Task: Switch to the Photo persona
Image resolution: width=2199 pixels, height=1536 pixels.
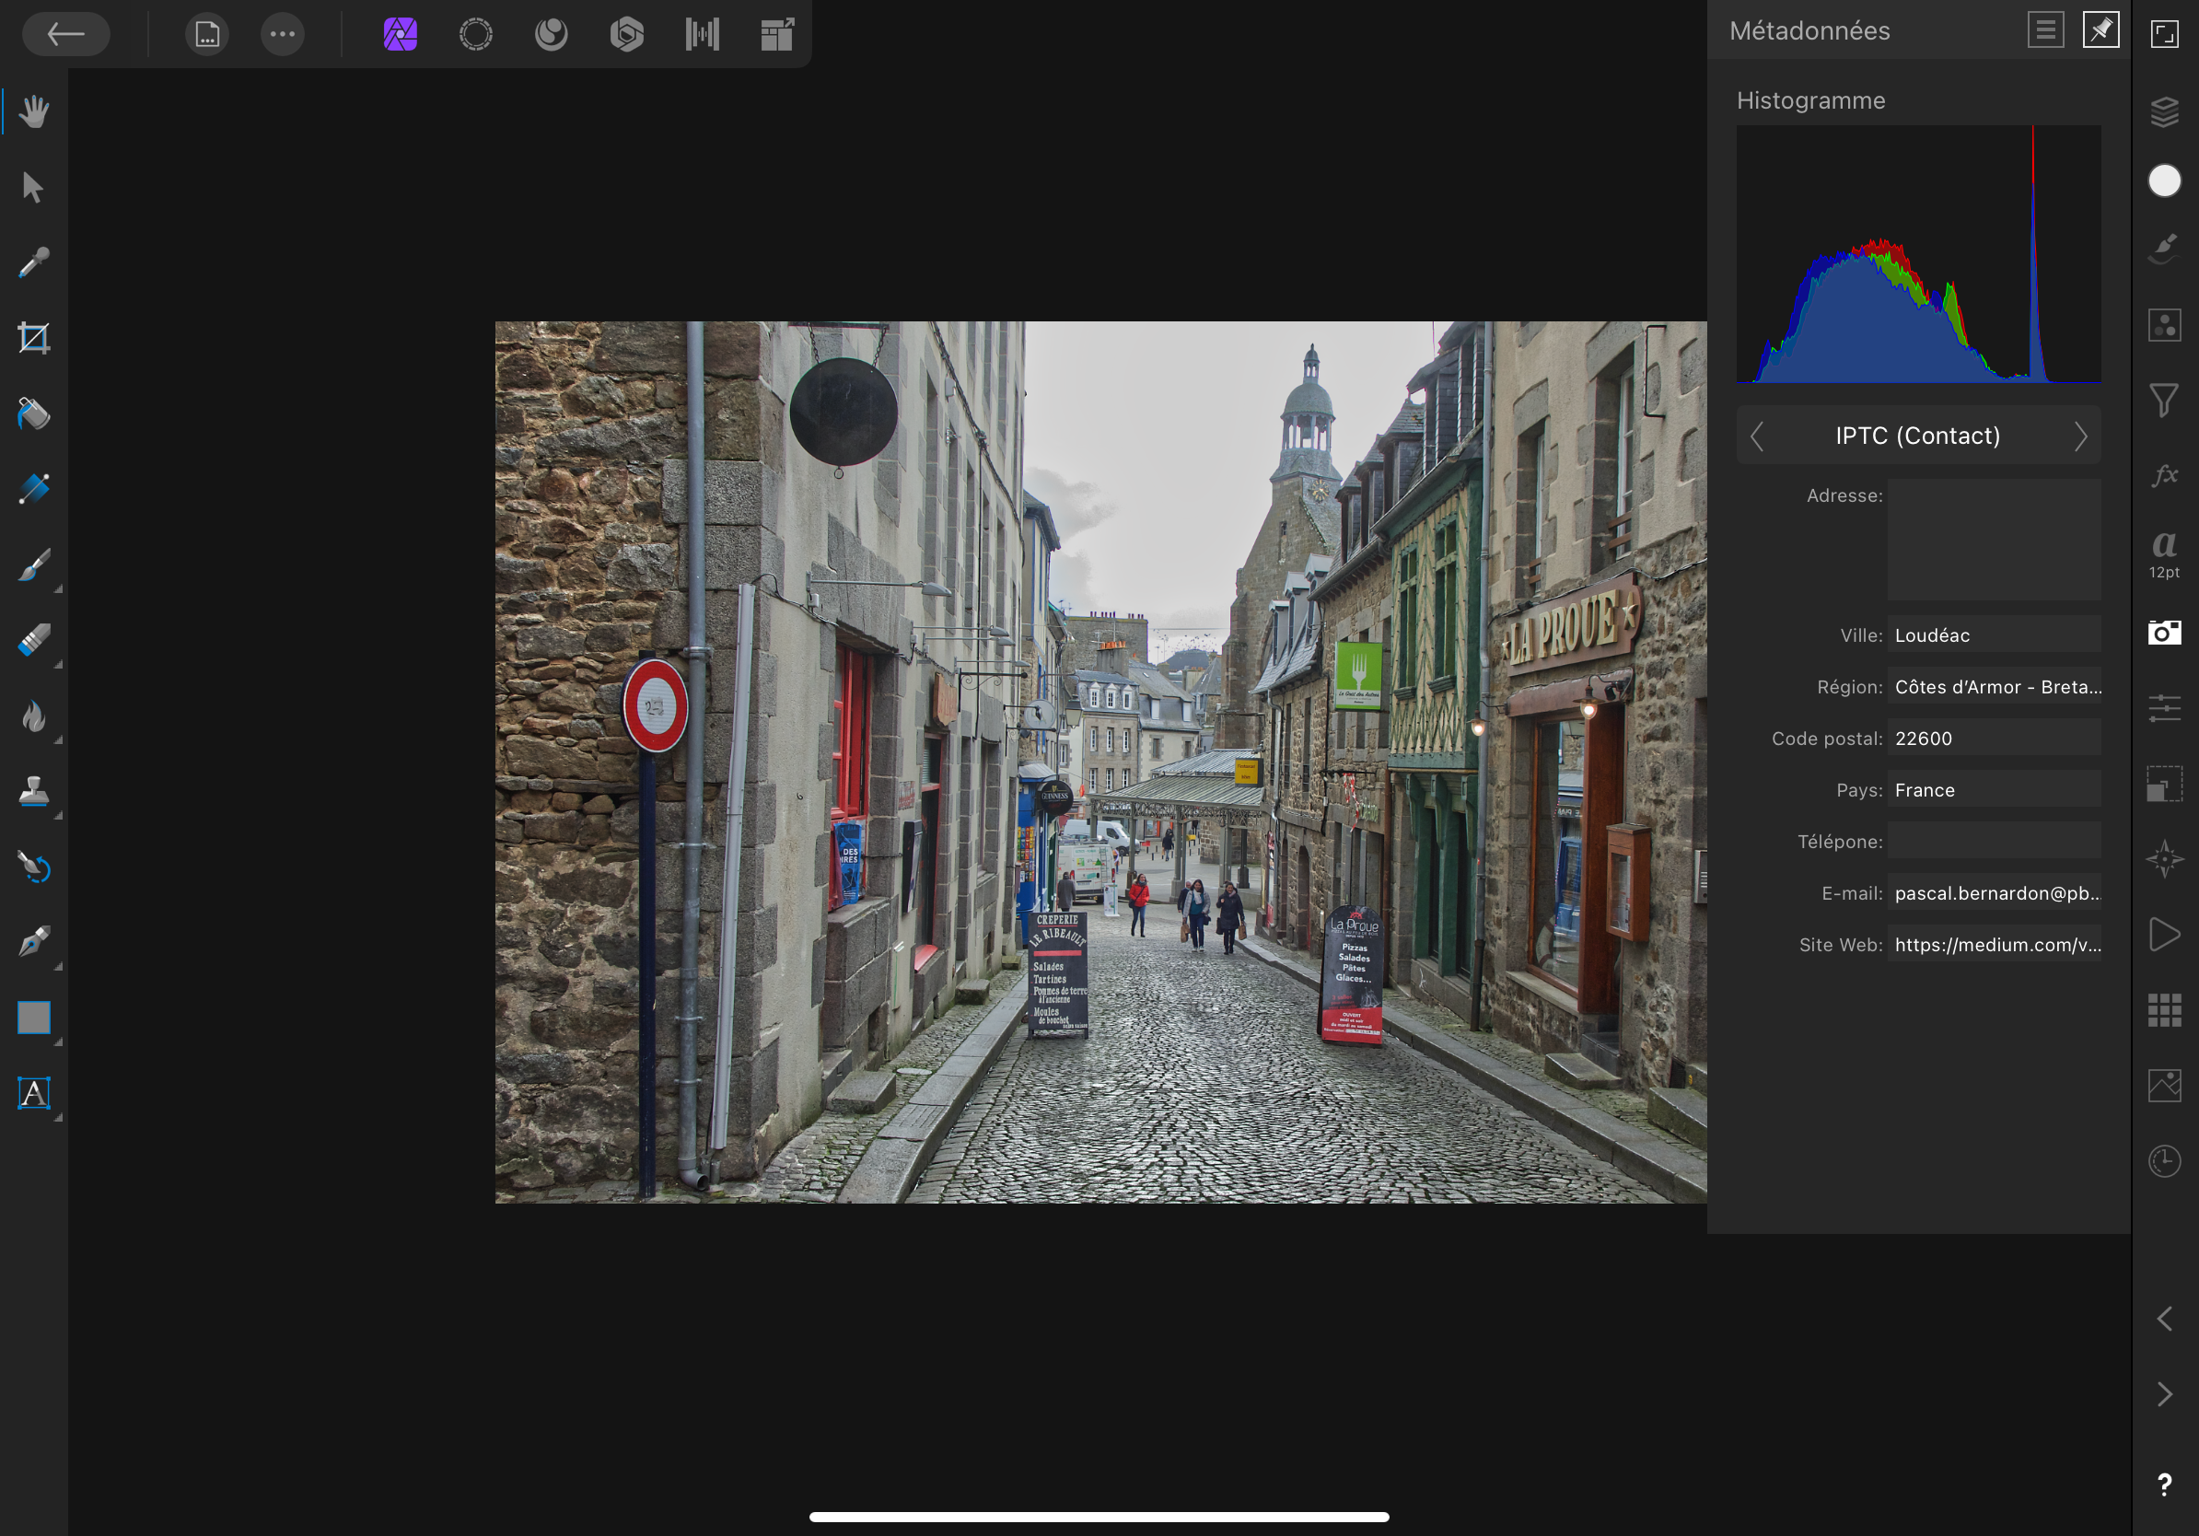Action: click(x=401, y=34)
